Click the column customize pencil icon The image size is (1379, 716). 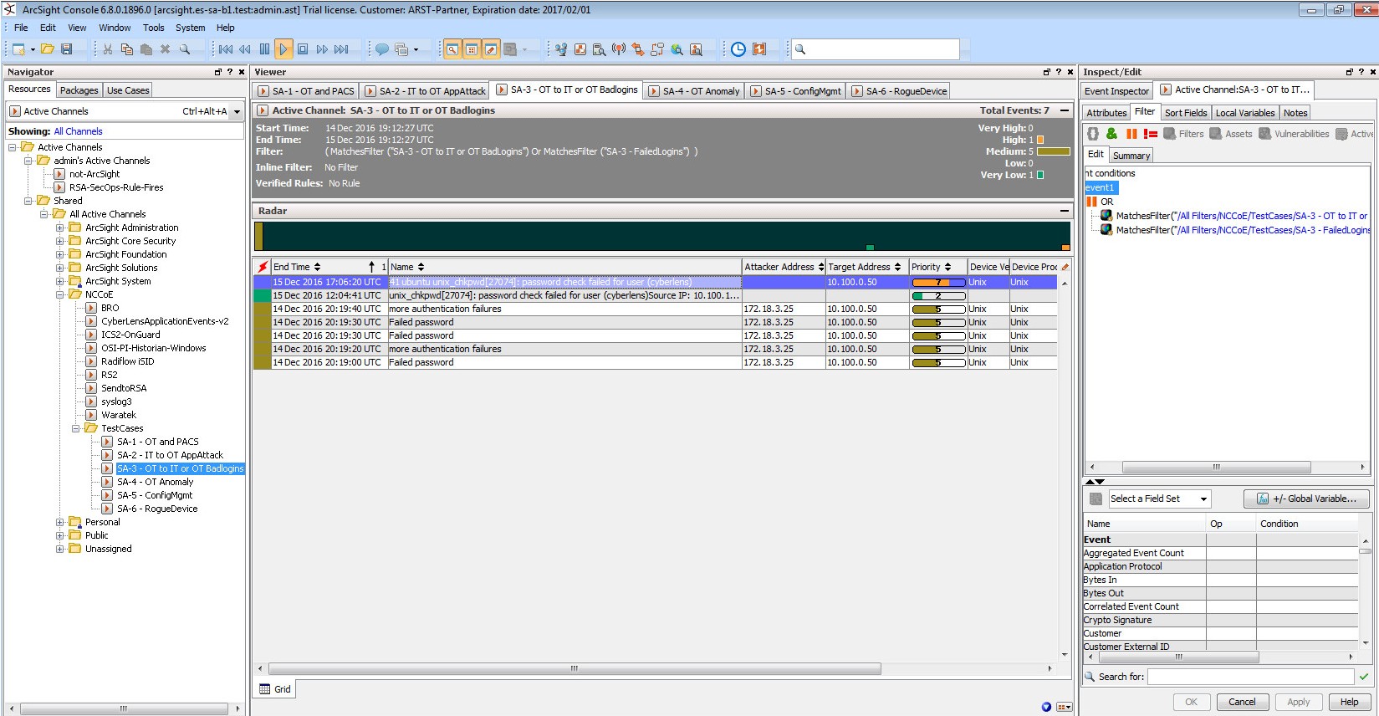click(1065, 267)
